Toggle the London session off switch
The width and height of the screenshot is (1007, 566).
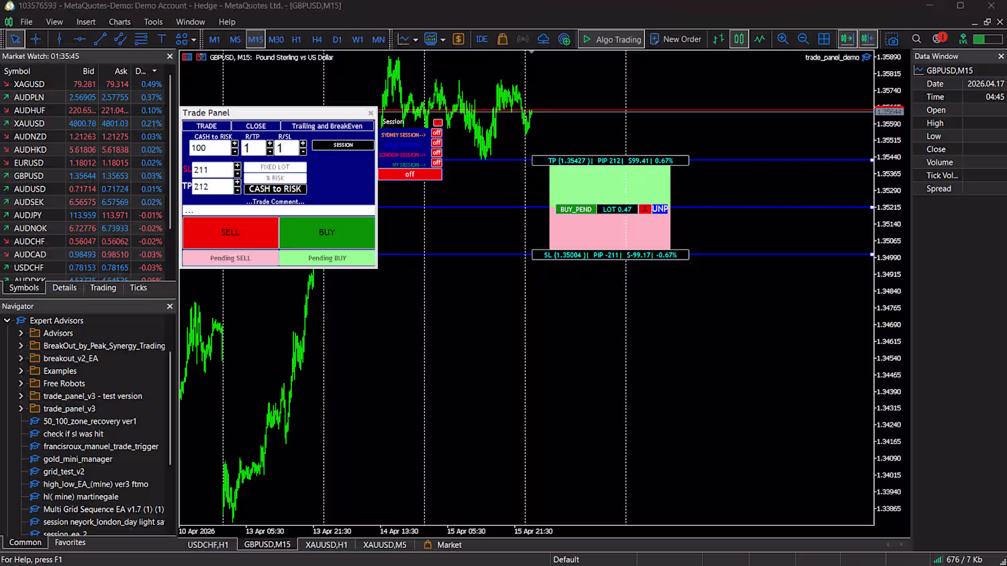pos(436,153)
